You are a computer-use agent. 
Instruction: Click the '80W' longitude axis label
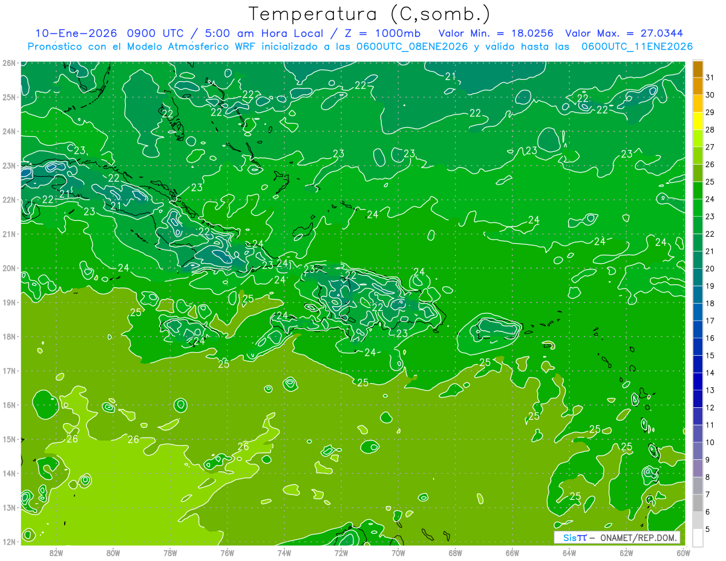pyautogui.click(x=113, y=552)
